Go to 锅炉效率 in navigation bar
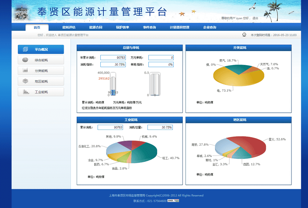 [122, 27]
